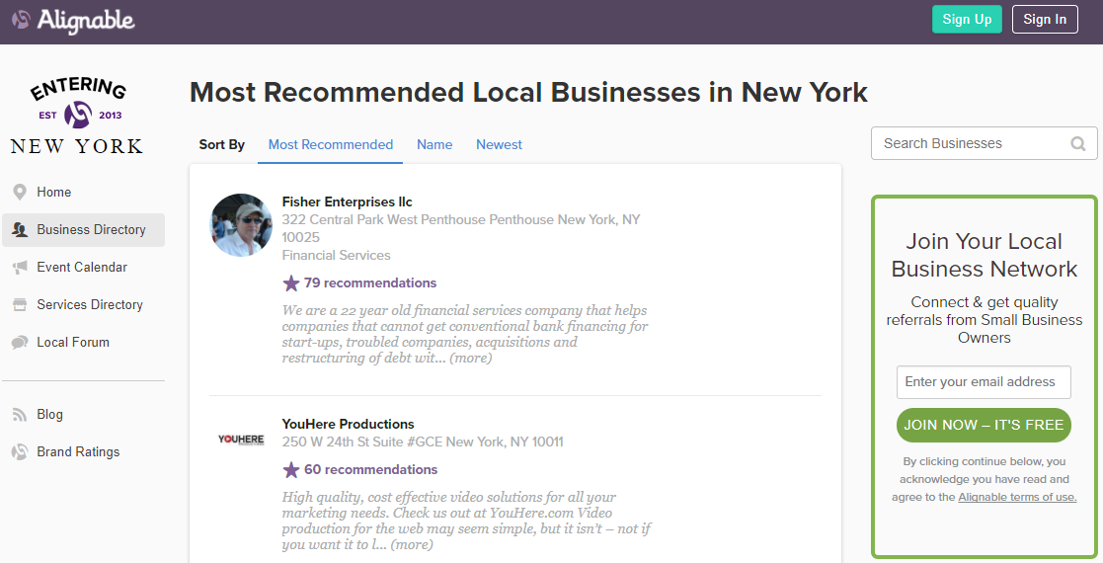The height and width of the screenshot is (563, 1103).
Task: Click the Blog RSS feed icon
Action: [20, 415]
